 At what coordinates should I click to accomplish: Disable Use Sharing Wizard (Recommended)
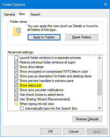[16, 99]
